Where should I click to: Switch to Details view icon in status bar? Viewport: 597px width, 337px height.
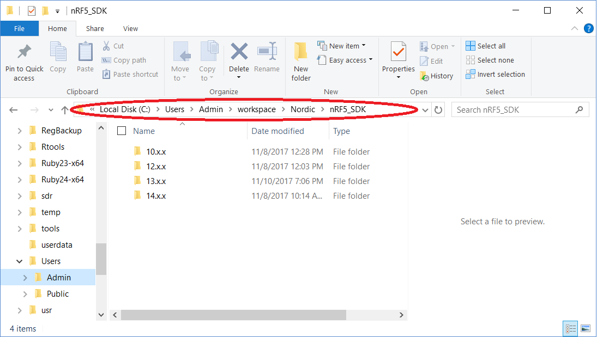tap(570, 329)
